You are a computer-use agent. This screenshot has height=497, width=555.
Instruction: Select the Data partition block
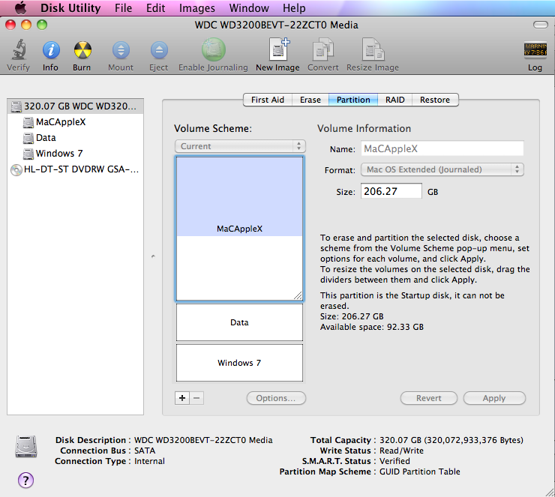240,322
